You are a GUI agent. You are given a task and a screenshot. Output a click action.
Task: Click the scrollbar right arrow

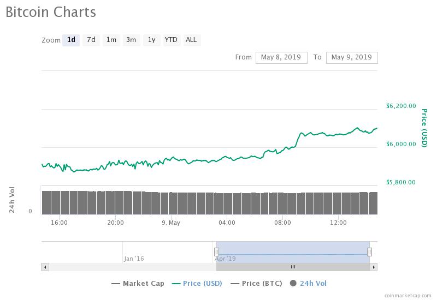click(374, 267)
